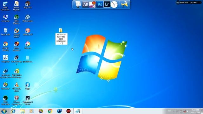203x114 pixels.
Task: Launch Lightroom 5 64-bit desktop shortcut
Action: (x=28, y=100)
